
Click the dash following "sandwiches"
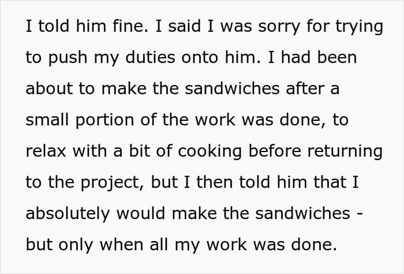361,214
